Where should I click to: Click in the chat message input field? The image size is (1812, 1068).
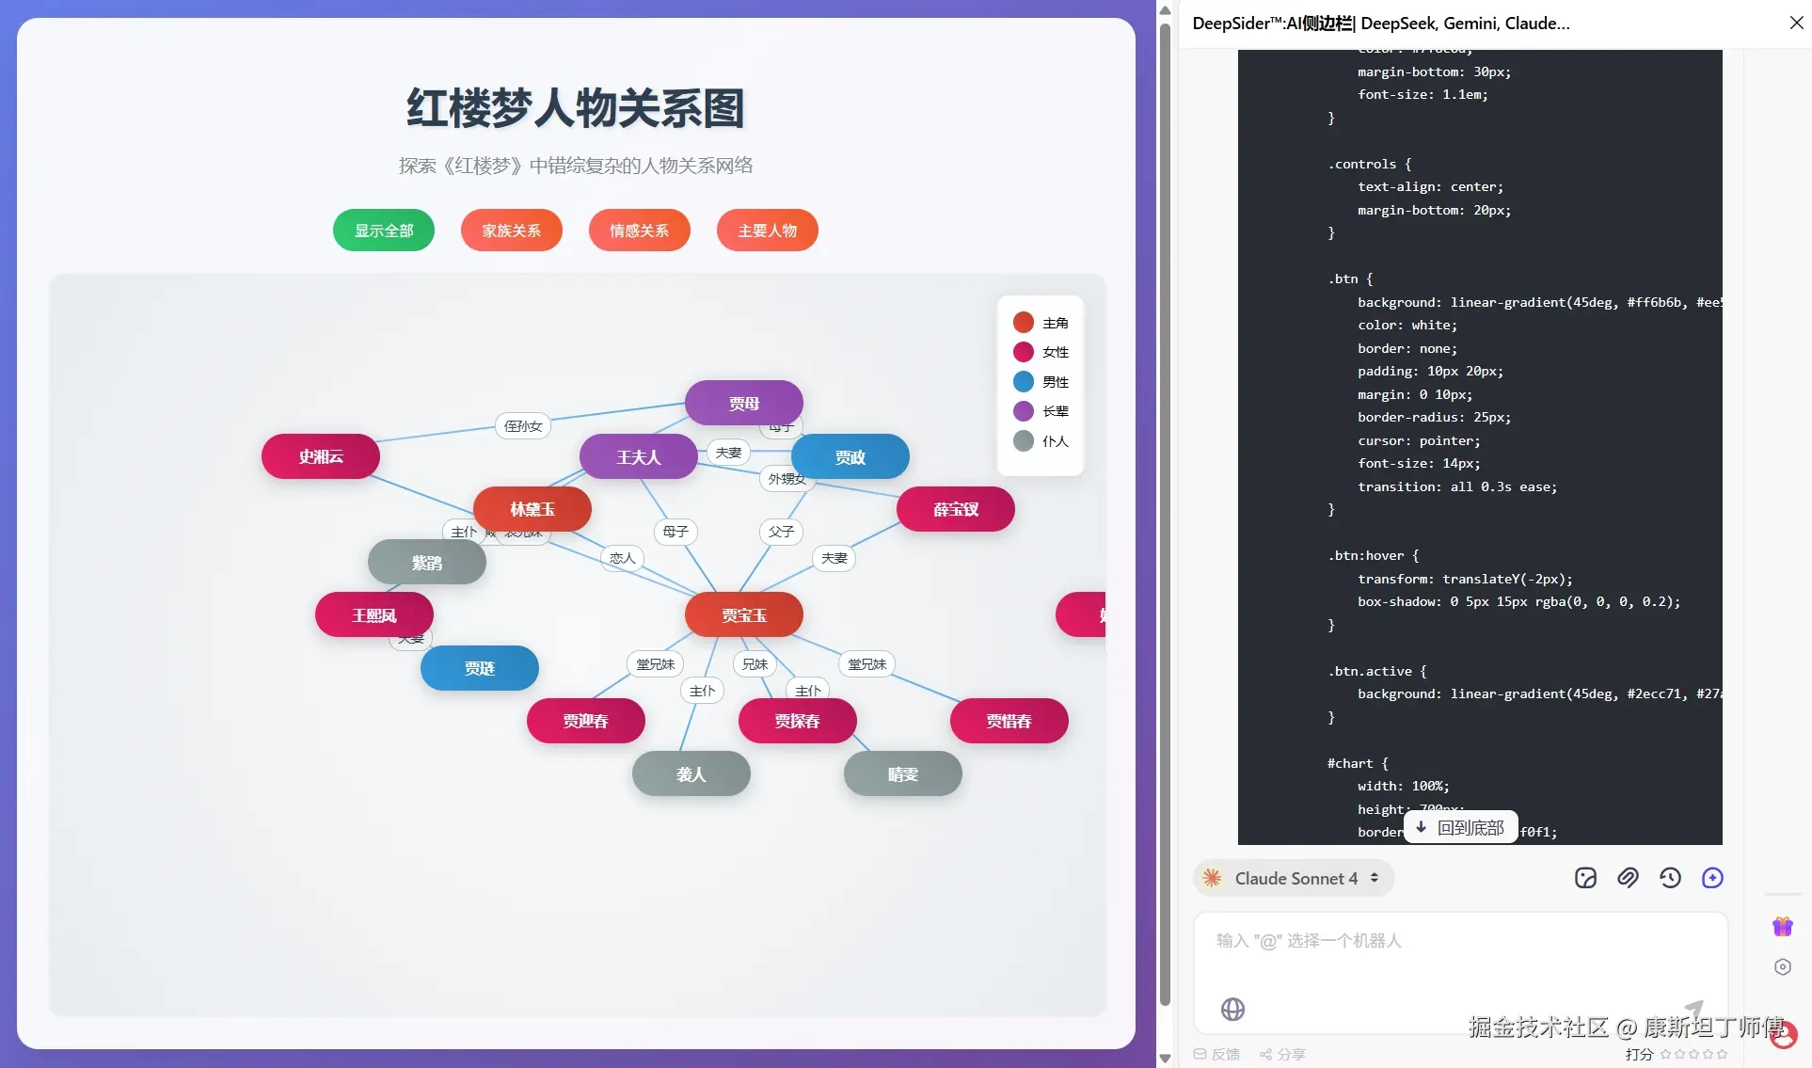(1458, 960)
